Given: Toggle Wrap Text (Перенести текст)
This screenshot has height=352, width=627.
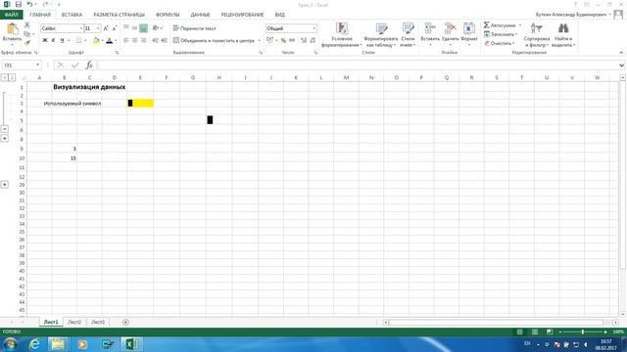Looking at the screenshot, I should click(194, 28).
